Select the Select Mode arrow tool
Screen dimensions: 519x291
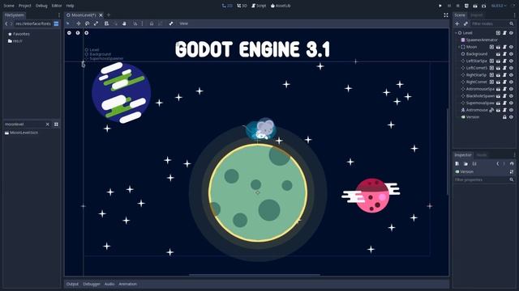(x=68, y=23)
